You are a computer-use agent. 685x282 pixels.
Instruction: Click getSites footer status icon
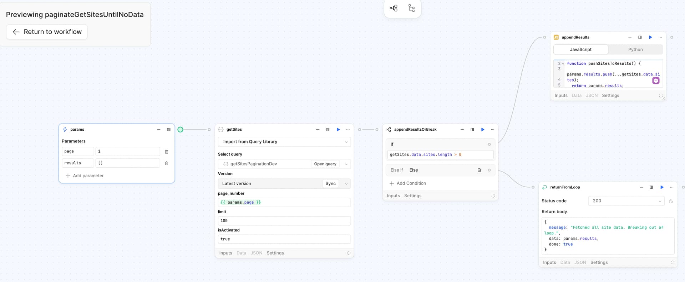point(349,253)
